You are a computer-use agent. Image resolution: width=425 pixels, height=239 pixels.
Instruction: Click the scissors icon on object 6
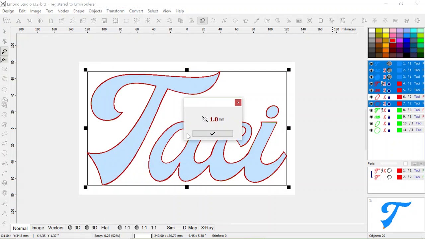384,97
